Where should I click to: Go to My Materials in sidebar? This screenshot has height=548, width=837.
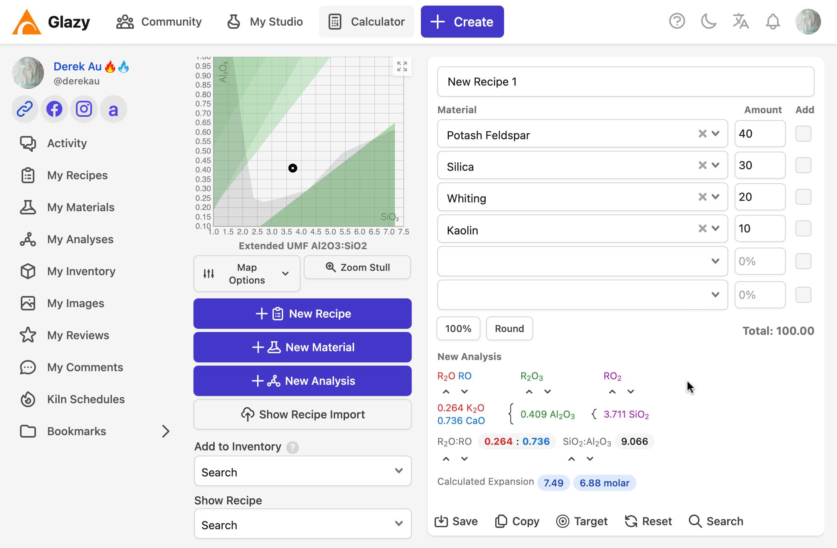pos(80,207)
